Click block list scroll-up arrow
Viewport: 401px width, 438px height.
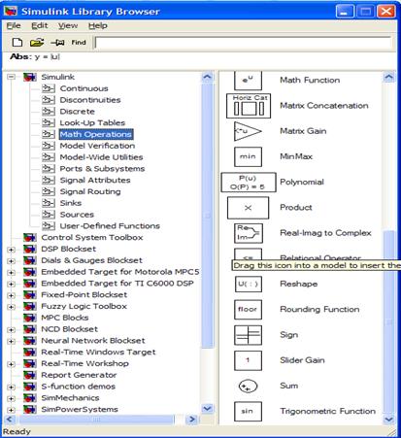[388, 78]
